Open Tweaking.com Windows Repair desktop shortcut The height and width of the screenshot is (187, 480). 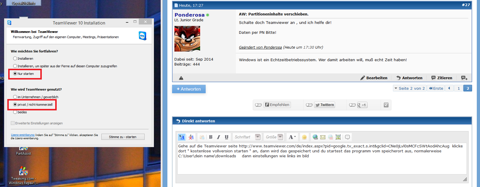point(23,175)
